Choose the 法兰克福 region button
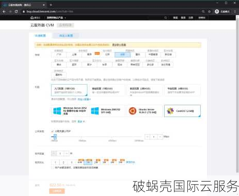This screenshot has height=196, width=239. (166, 64)
